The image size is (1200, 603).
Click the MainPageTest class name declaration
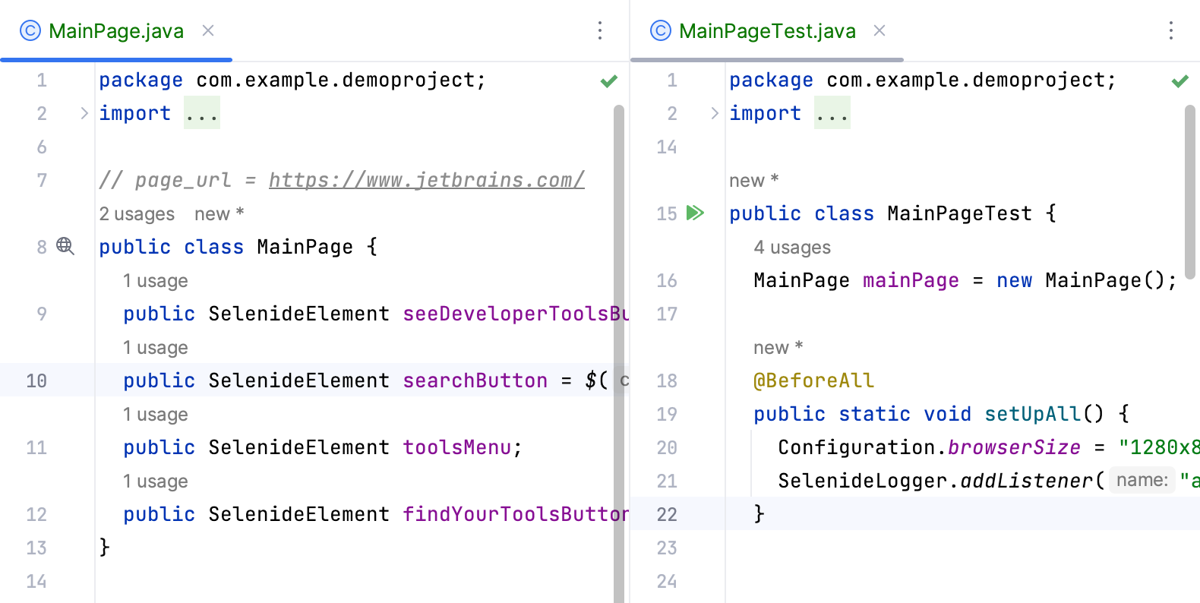[960, 213]
